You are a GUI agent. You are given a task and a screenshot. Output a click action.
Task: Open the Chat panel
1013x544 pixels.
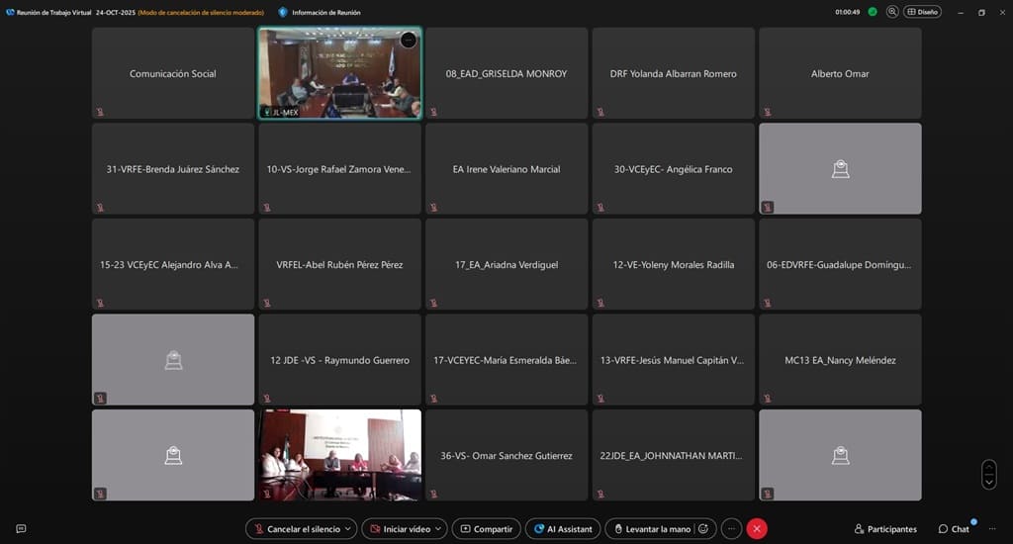tap(955, 529)
